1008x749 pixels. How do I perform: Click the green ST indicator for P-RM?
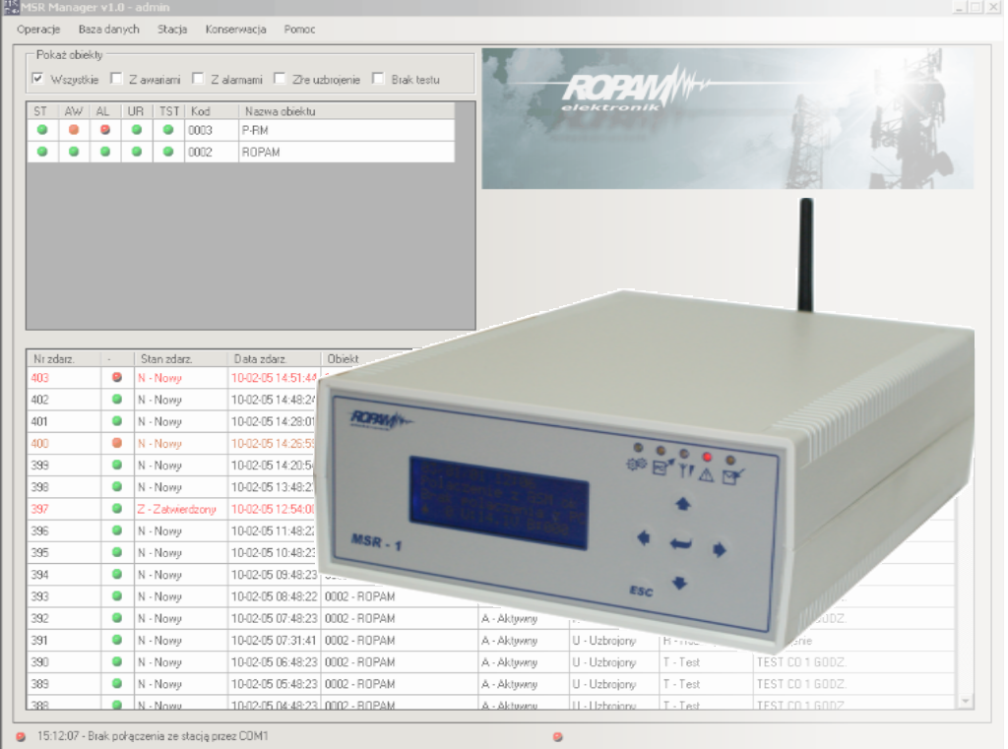click(42, 130)
